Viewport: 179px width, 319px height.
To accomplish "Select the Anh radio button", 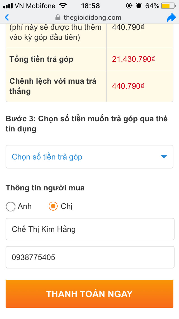I will tap(10, 206).
